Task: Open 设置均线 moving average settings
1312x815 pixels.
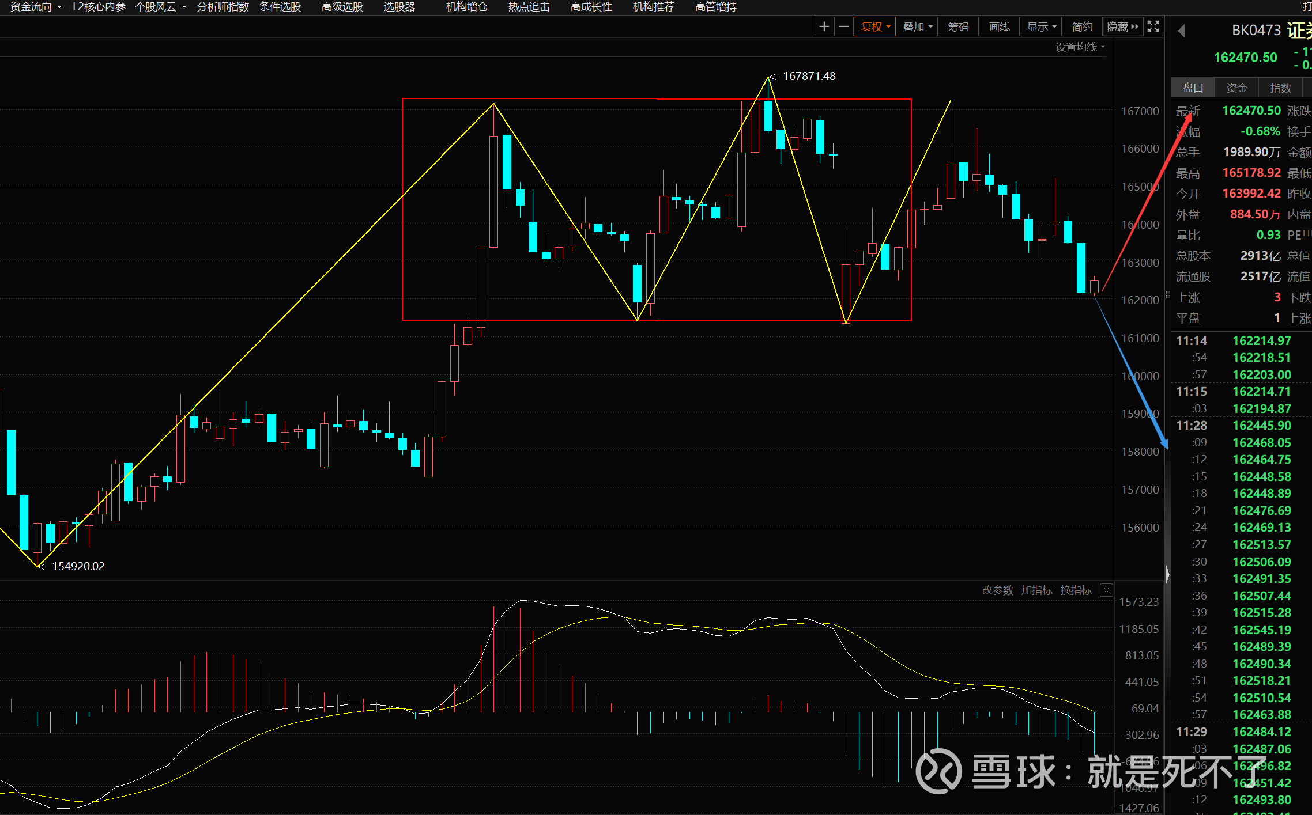Action: coord(1079,47)
